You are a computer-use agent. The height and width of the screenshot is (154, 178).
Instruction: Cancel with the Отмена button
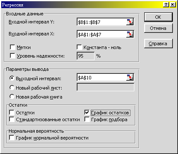[x=158, y=28]
